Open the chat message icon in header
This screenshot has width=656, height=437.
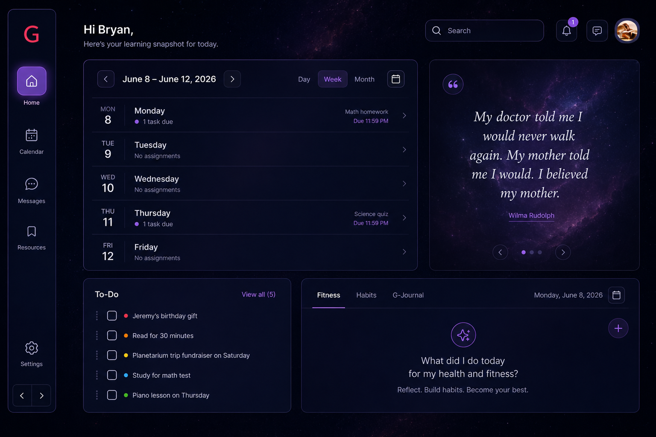[597, 31]
